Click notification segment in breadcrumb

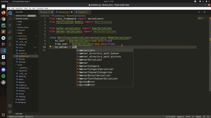[45, 16]
